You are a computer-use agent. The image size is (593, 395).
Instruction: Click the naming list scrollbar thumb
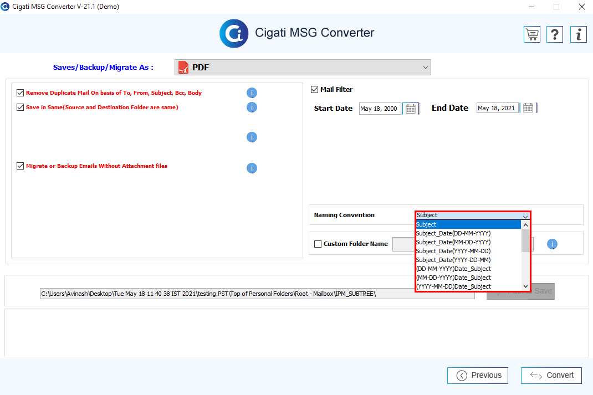pos(525,240)
